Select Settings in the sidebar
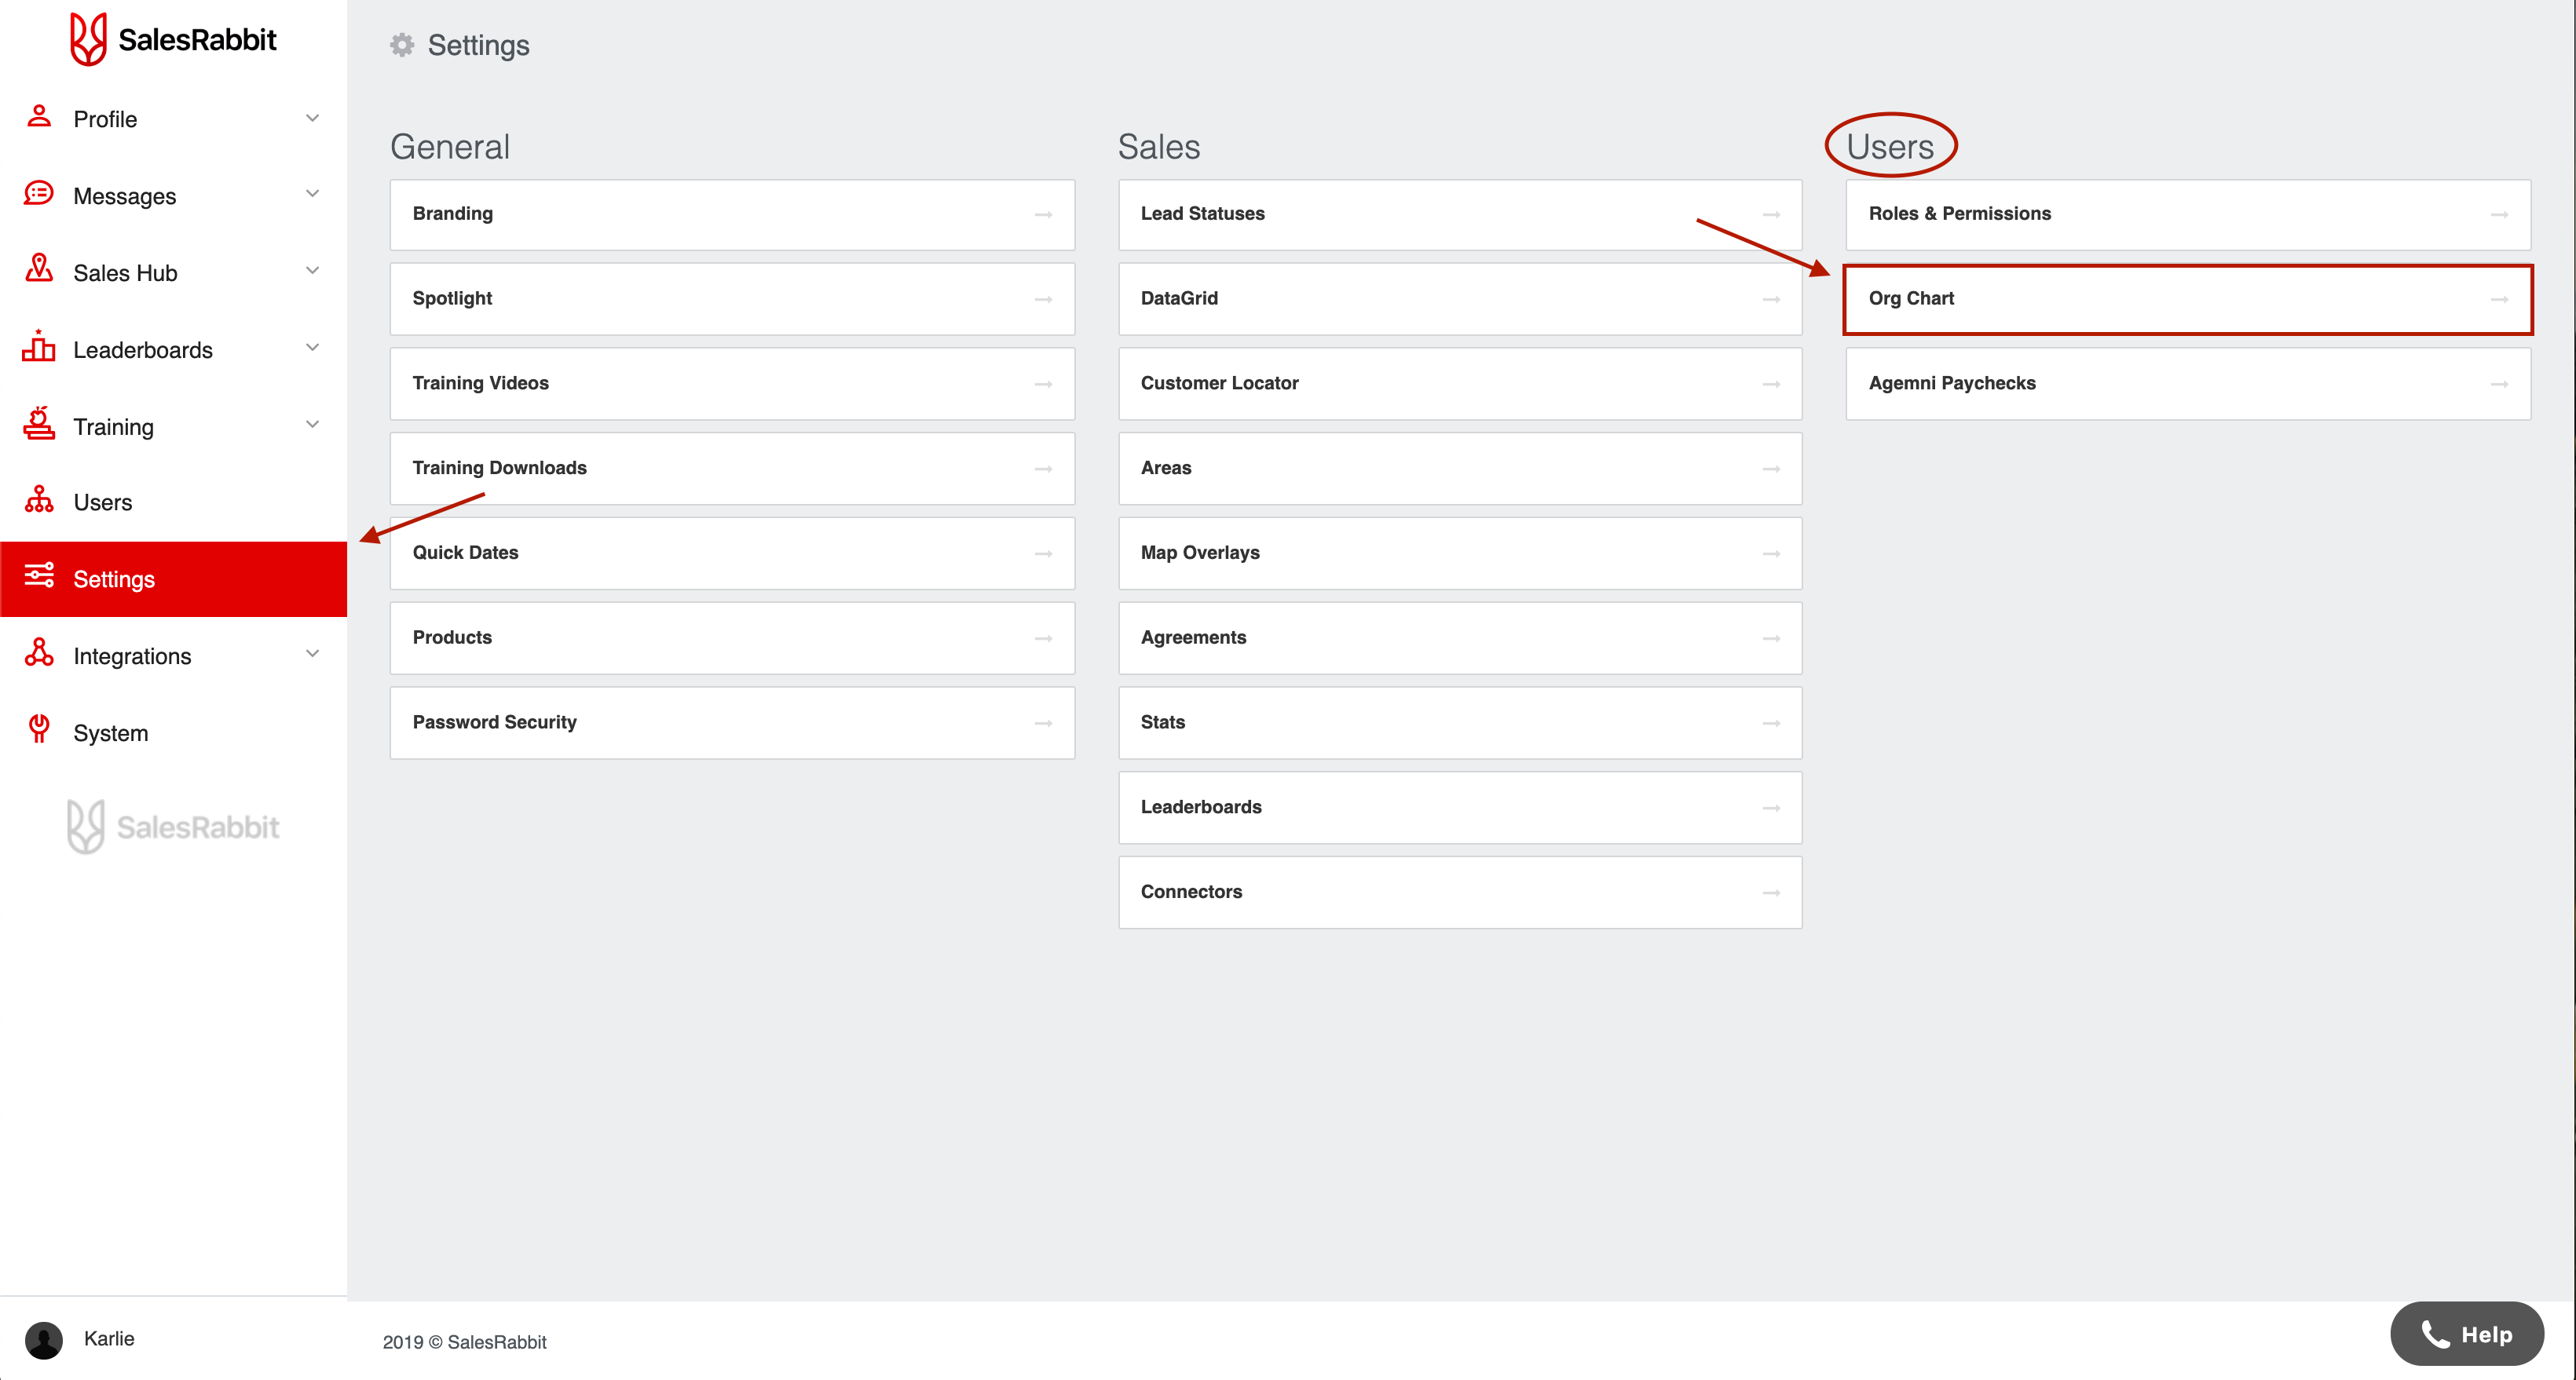2576x1380 pixels. pos(173,579)
